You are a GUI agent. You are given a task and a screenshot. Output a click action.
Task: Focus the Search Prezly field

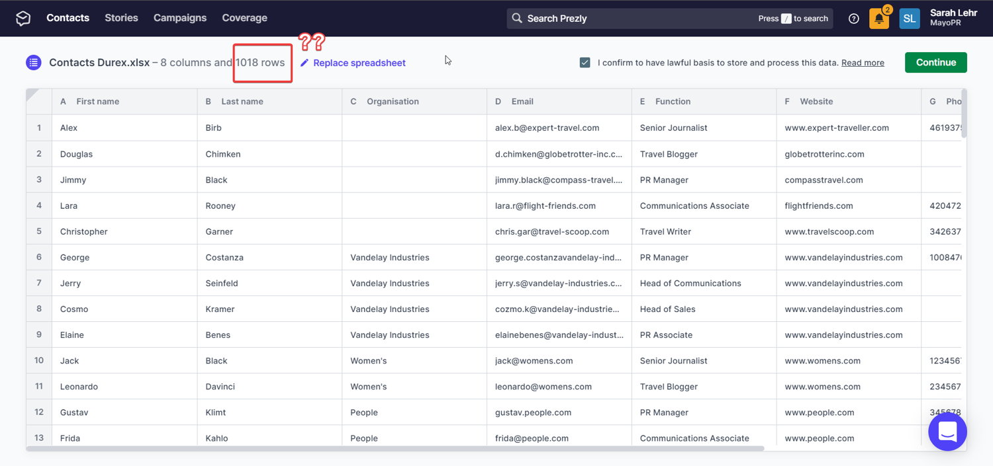click(670, 19)
